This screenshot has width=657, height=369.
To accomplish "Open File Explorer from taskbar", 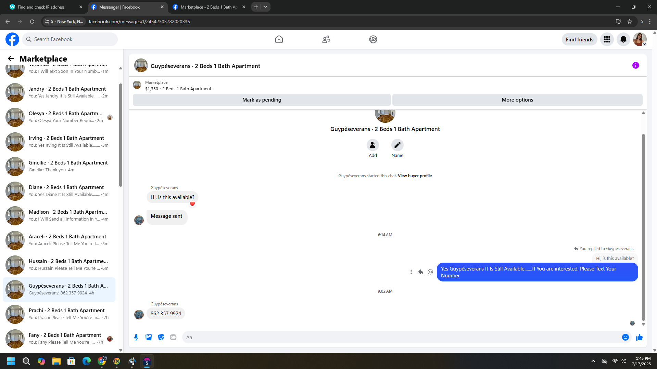I will click(x=56, y=361).
